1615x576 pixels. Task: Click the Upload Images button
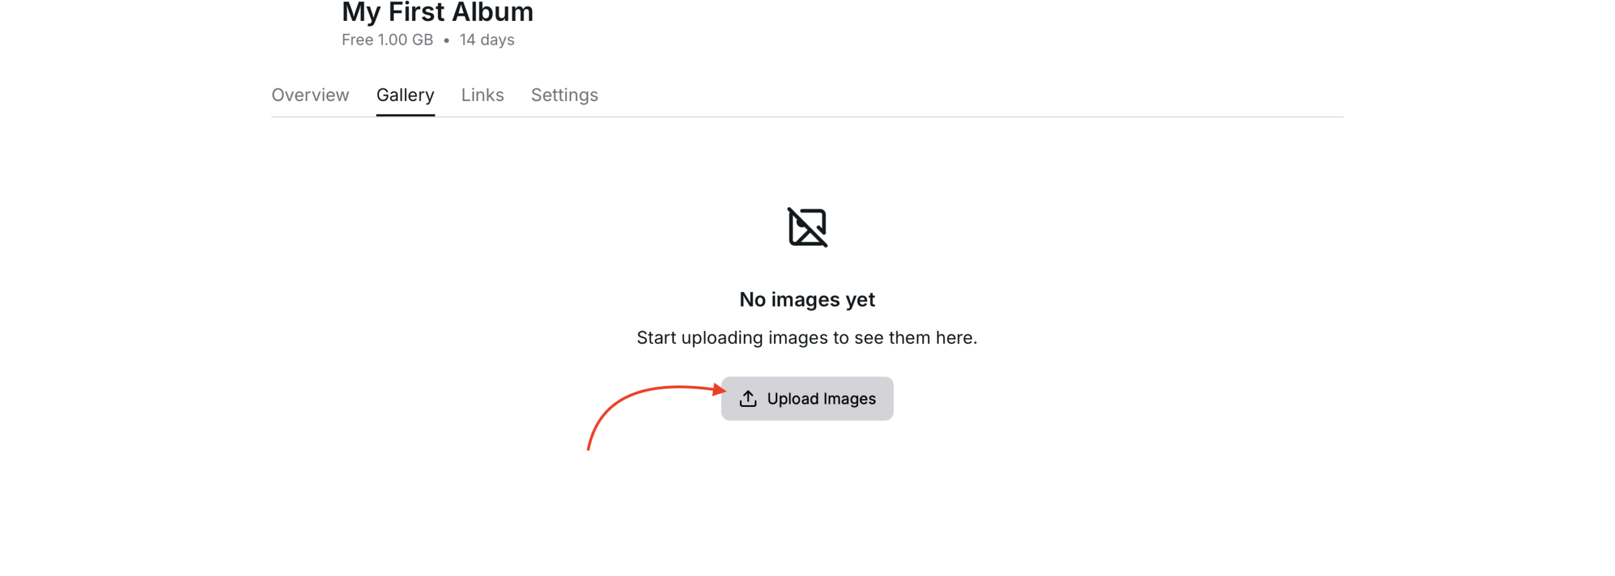tap(807, 399)
